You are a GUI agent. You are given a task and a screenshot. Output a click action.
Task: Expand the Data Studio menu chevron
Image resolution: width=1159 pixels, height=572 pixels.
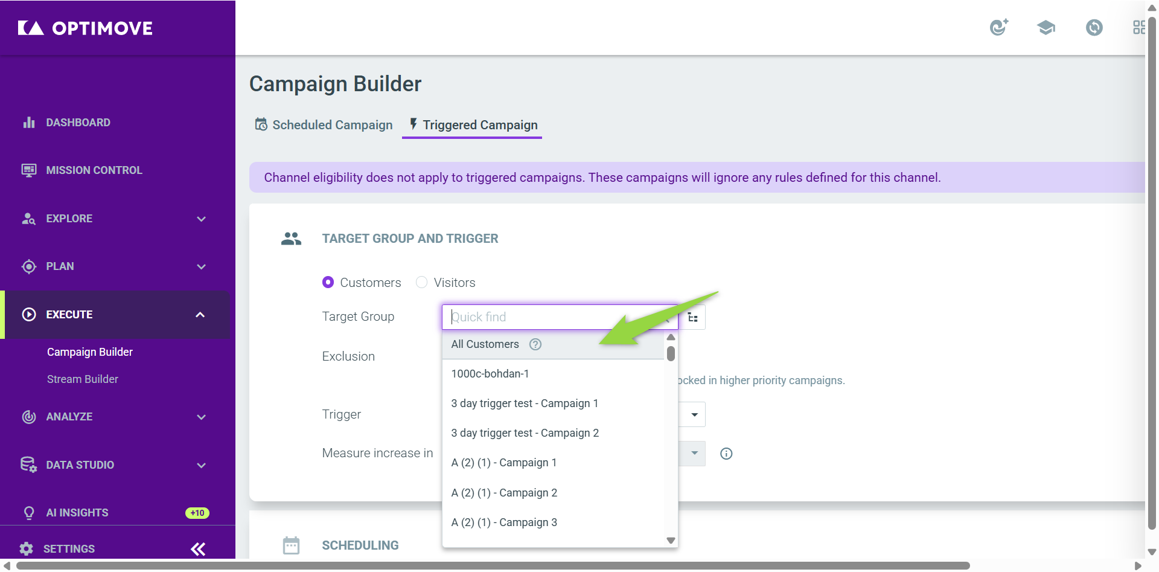202,465
